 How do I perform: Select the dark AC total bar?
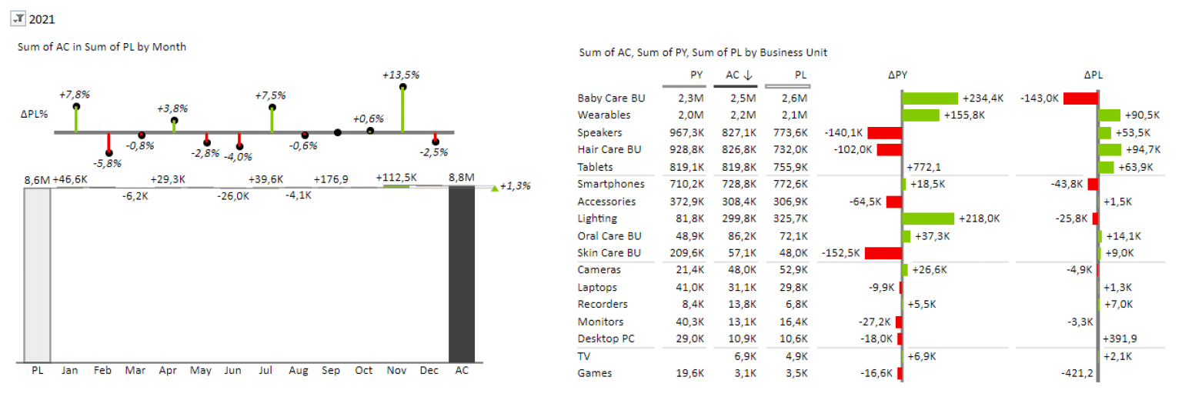tap(461, 273)
